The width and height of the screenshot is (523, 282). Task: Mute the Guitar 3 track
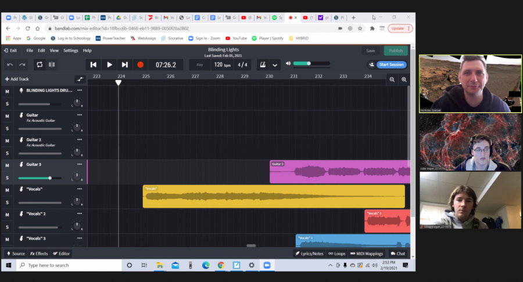[7, 165]
